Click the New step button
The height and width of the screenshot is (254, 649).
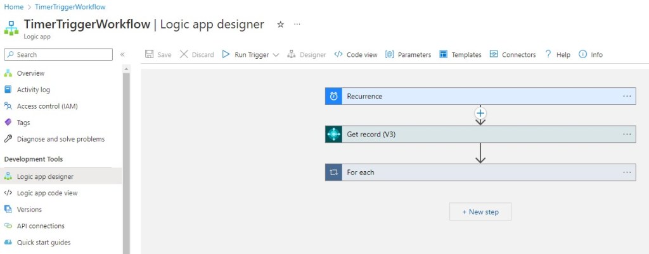(480, 212)
